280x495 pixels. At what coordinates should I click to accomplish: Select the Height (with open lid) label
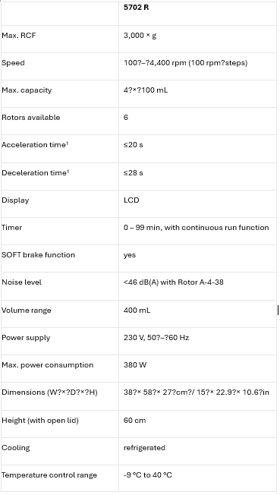pyautogui.click(x=40, y=421)
